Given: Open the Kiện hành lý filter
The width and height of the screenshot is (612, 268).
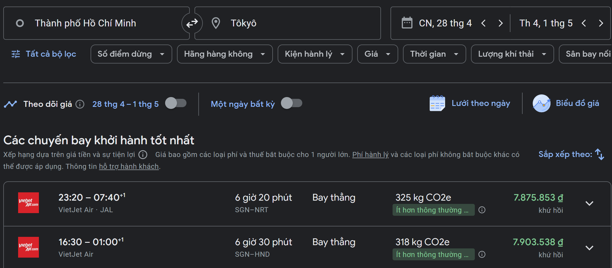Looking at the screenshot, I should (315, 54).
